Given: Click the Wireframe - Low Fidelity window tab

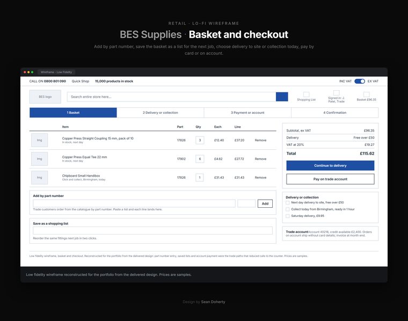Looking at the screenshot, I should point(56,72).
